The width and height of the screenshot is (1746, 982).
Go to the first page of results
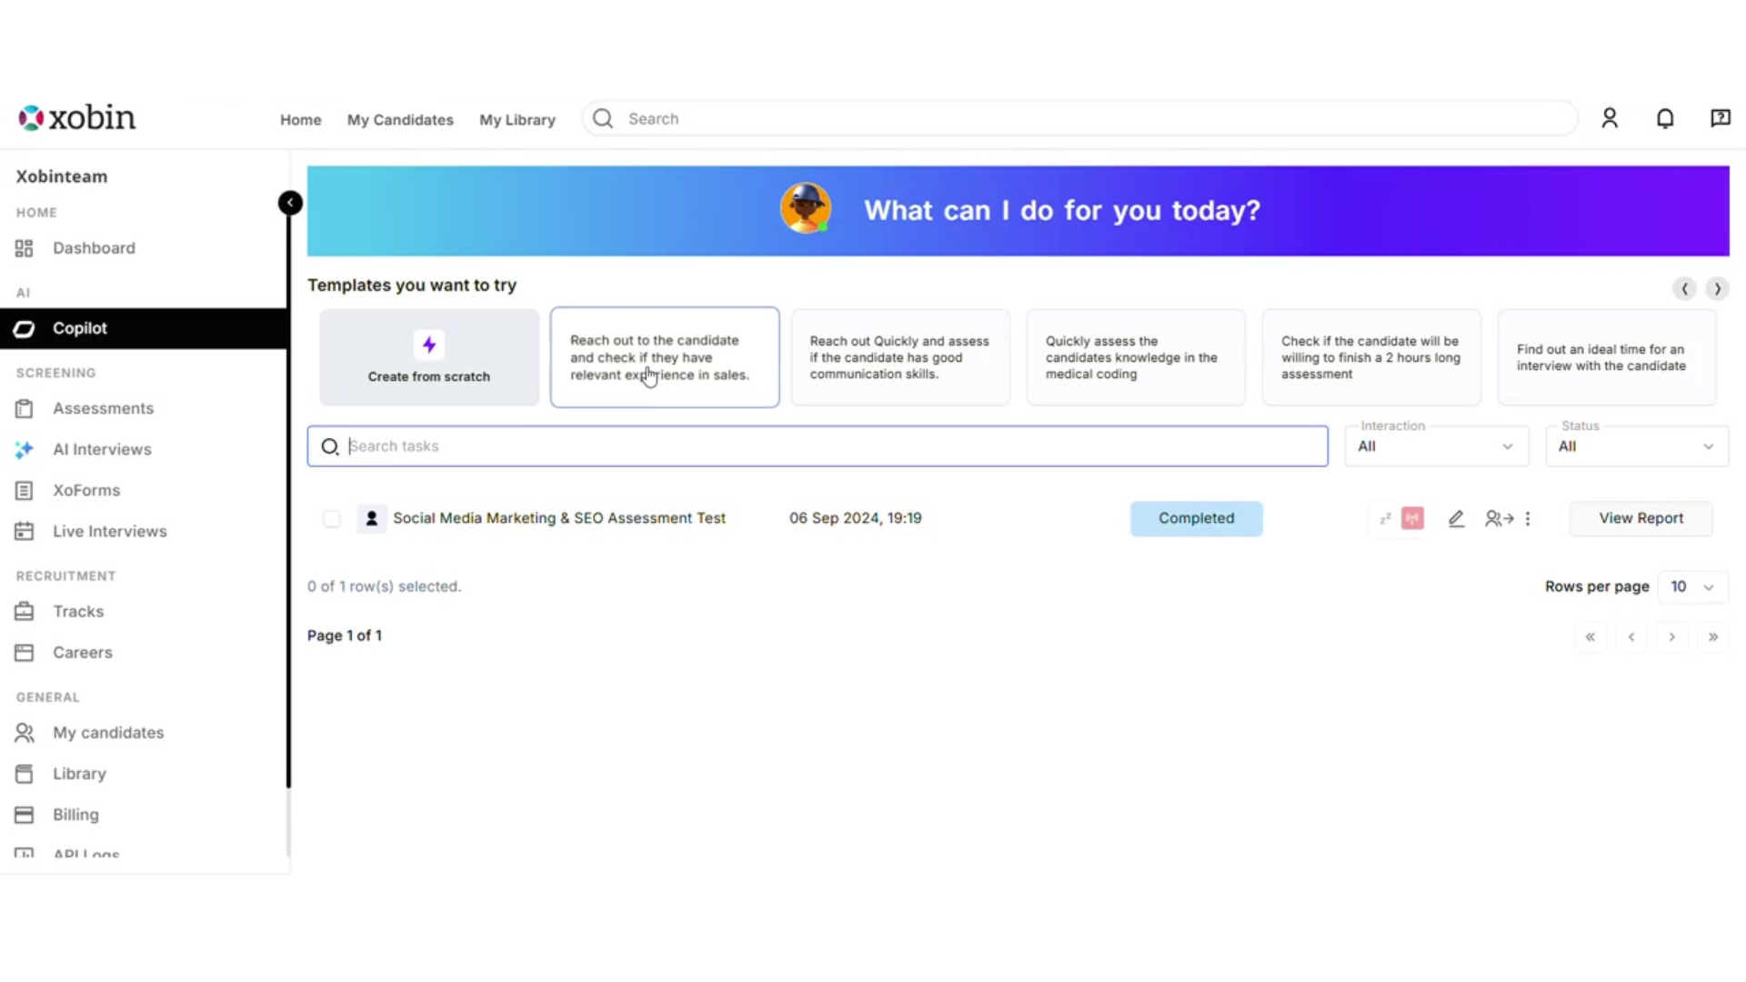pyautogui.click(x=1590, y=636)
